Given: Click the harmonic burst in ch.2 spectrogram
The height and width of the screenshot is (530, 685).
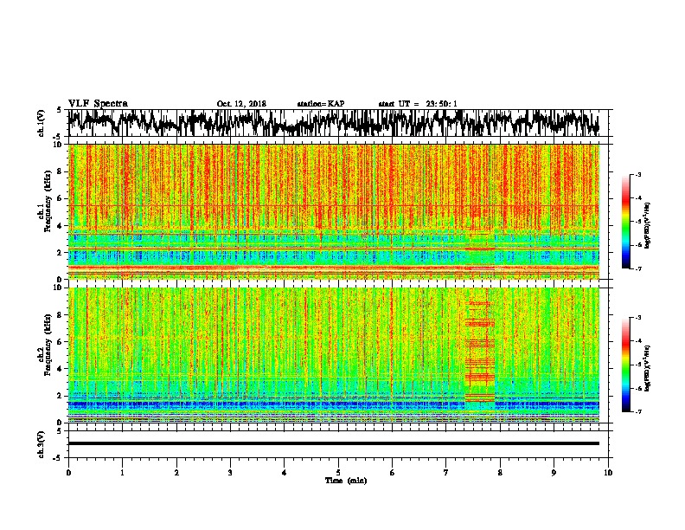Looking at the screenshot, I should pyautogui.click(x=480, y=351).
